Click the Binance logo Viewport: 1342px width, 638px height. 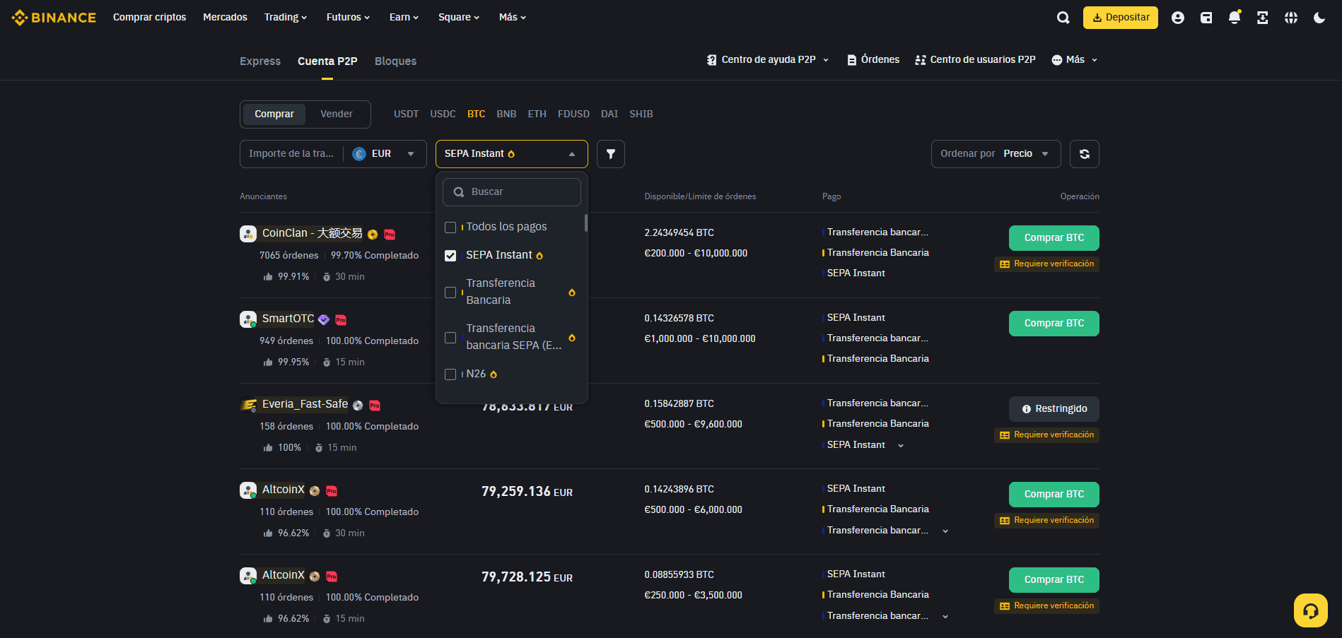(x=54, y=18)
